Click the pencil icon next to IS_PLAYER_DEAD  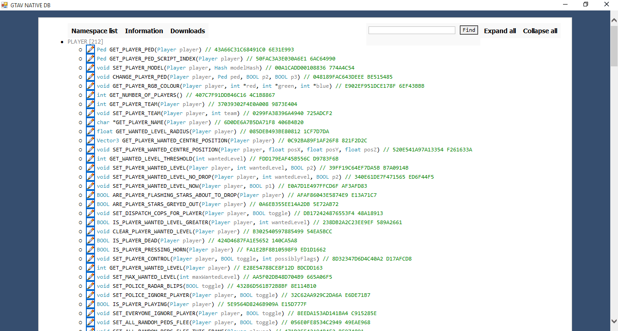point(90,241)
